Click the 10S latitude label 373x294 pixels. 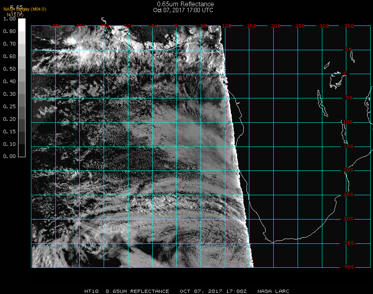point(347,122)
